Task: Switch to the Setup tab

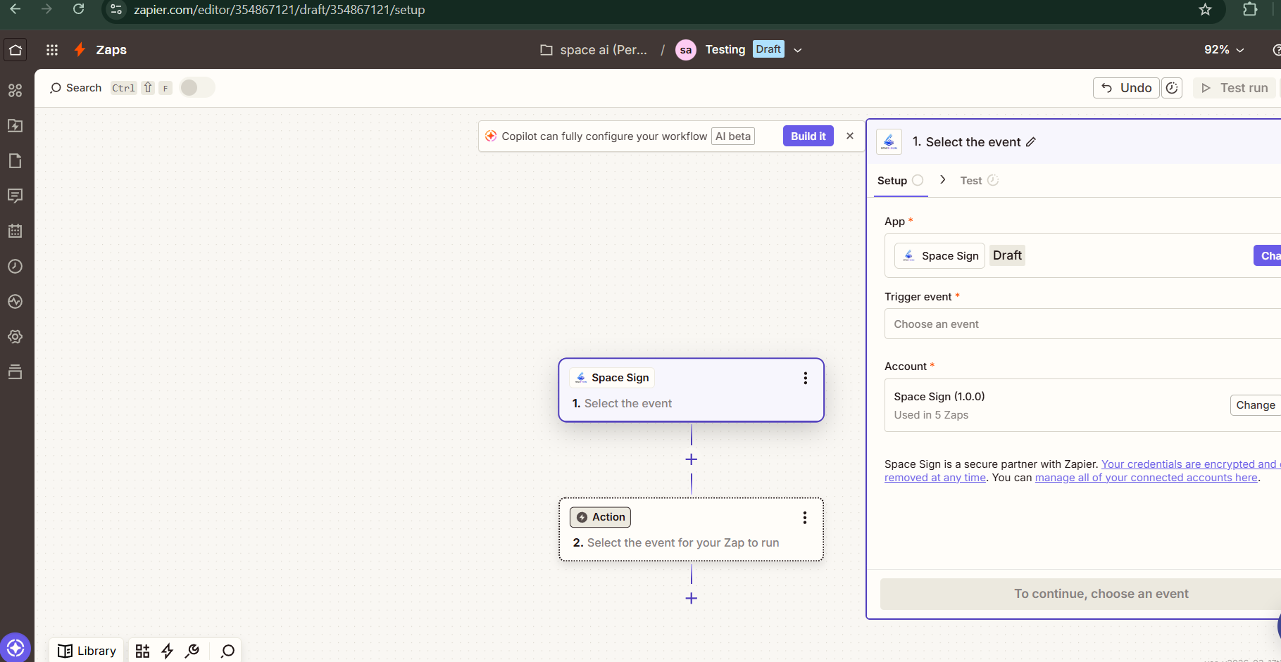Action: pyautogui.click(x=899, y=181)
